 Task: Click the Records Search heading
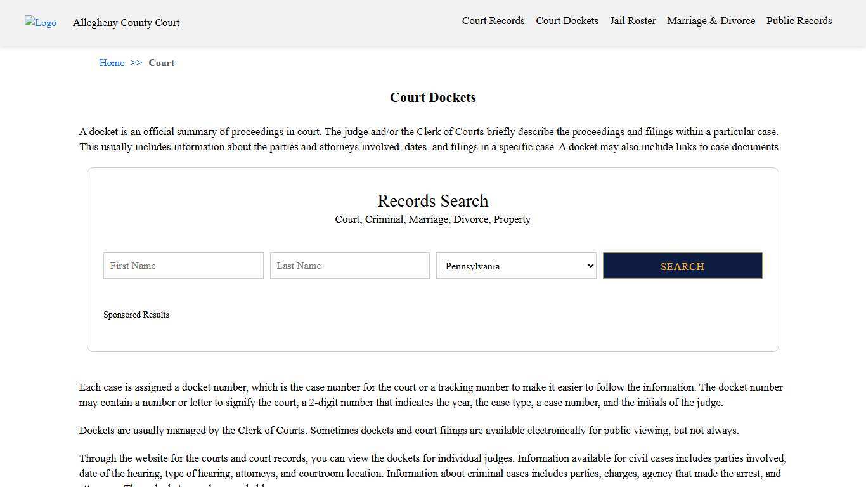click(x=432, y=201)
